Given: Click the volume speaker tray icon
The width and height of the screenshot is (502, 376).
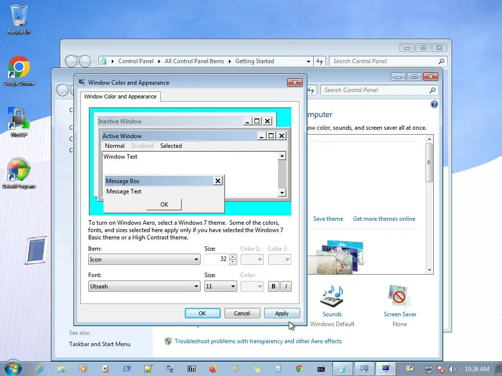Looking at the screenshot, I should (x=452, y=369).
